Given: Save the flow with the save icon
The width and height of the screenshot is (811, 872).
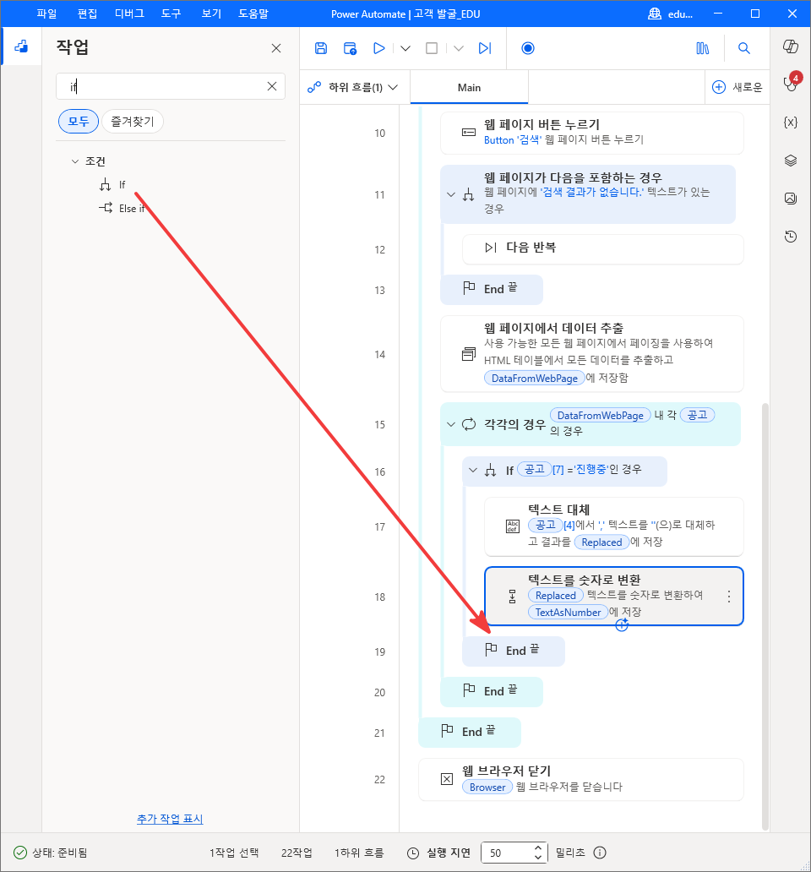Looking at the screenshot, I should tap(321, 48).
